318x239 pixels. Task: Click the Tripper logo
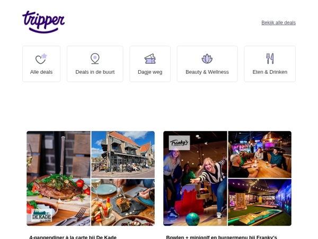[43, 22]
